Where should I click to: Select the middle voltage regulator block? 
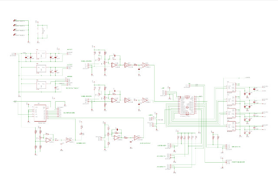pos(42,69)
